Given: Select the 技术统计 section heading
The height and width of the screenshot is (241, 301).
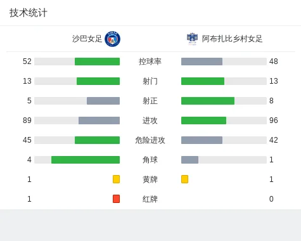Looking at the screenshot, I should click(x=29, y=13).
